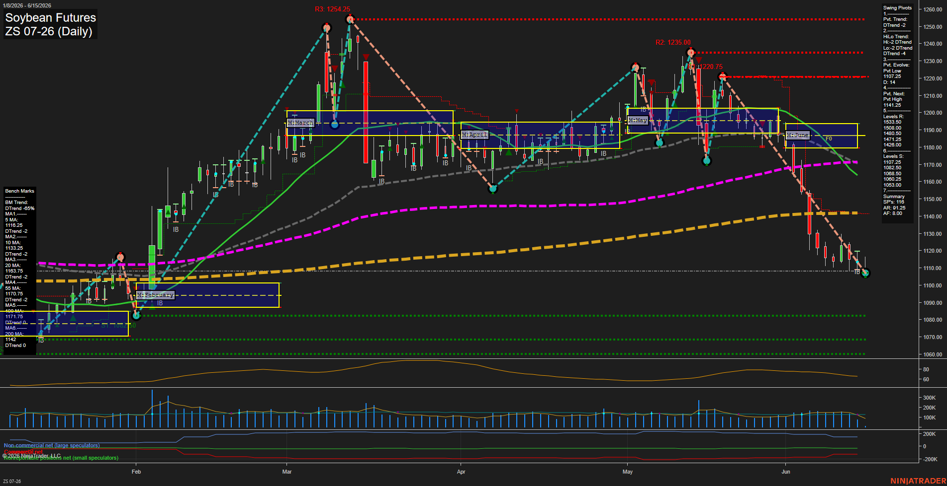Select the M:March monthly range label
The width and height of the screenshot is (947, 486).
(x=301, y=122)
